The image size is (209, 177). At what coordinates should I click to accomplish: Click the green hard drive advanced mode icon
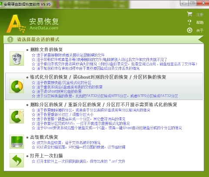(x=17, y=141)
